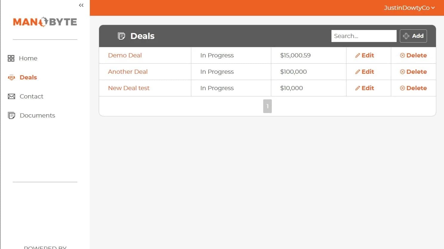Click the clipboard icon next to Deals heading
Screen dimensions: 444x249
[x=121, y=36]
